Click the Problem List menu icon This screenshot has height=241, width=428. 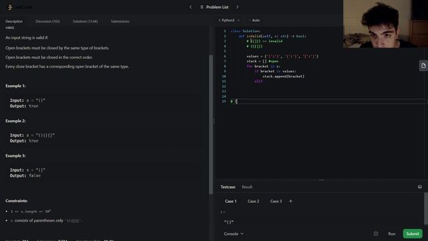pyautogui.click(x=202, y=7)
